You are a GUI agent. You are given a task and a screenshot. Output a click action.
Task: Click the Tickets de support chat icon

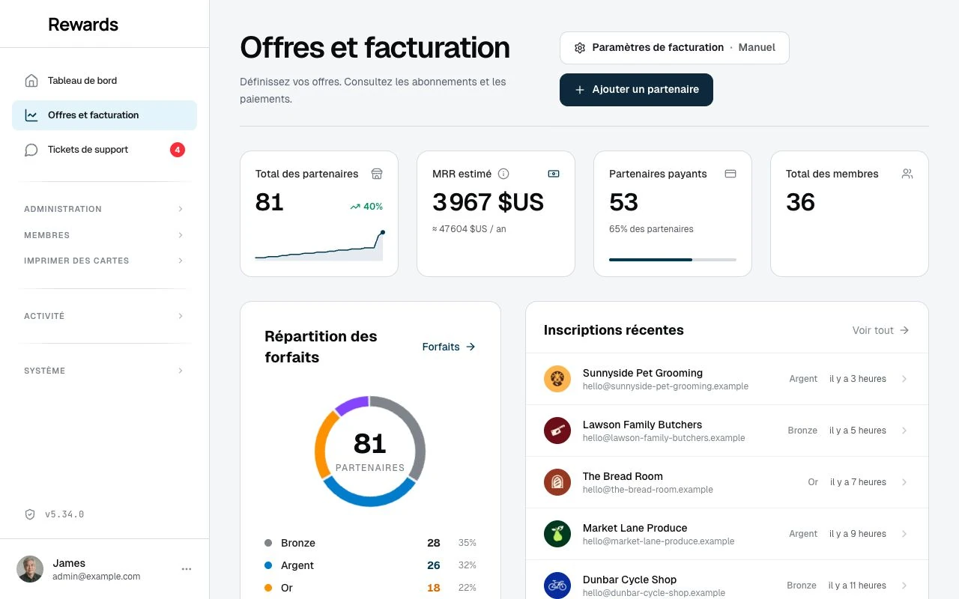[x=31, y=150]
